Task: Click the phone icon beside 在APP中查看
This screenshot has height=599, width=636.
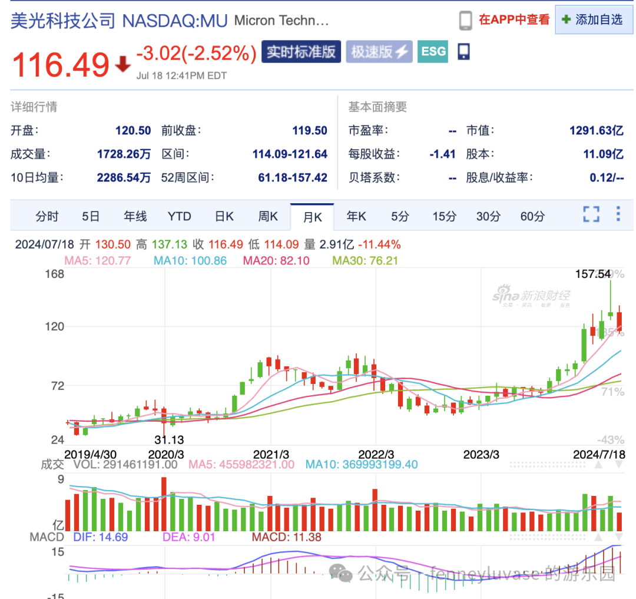Action: pyautogui.click(x=467, y=19)
